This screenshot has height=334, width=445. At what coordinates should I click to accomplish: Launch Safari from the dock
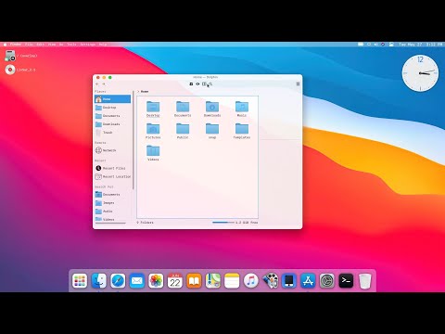(x=118, y=281)
